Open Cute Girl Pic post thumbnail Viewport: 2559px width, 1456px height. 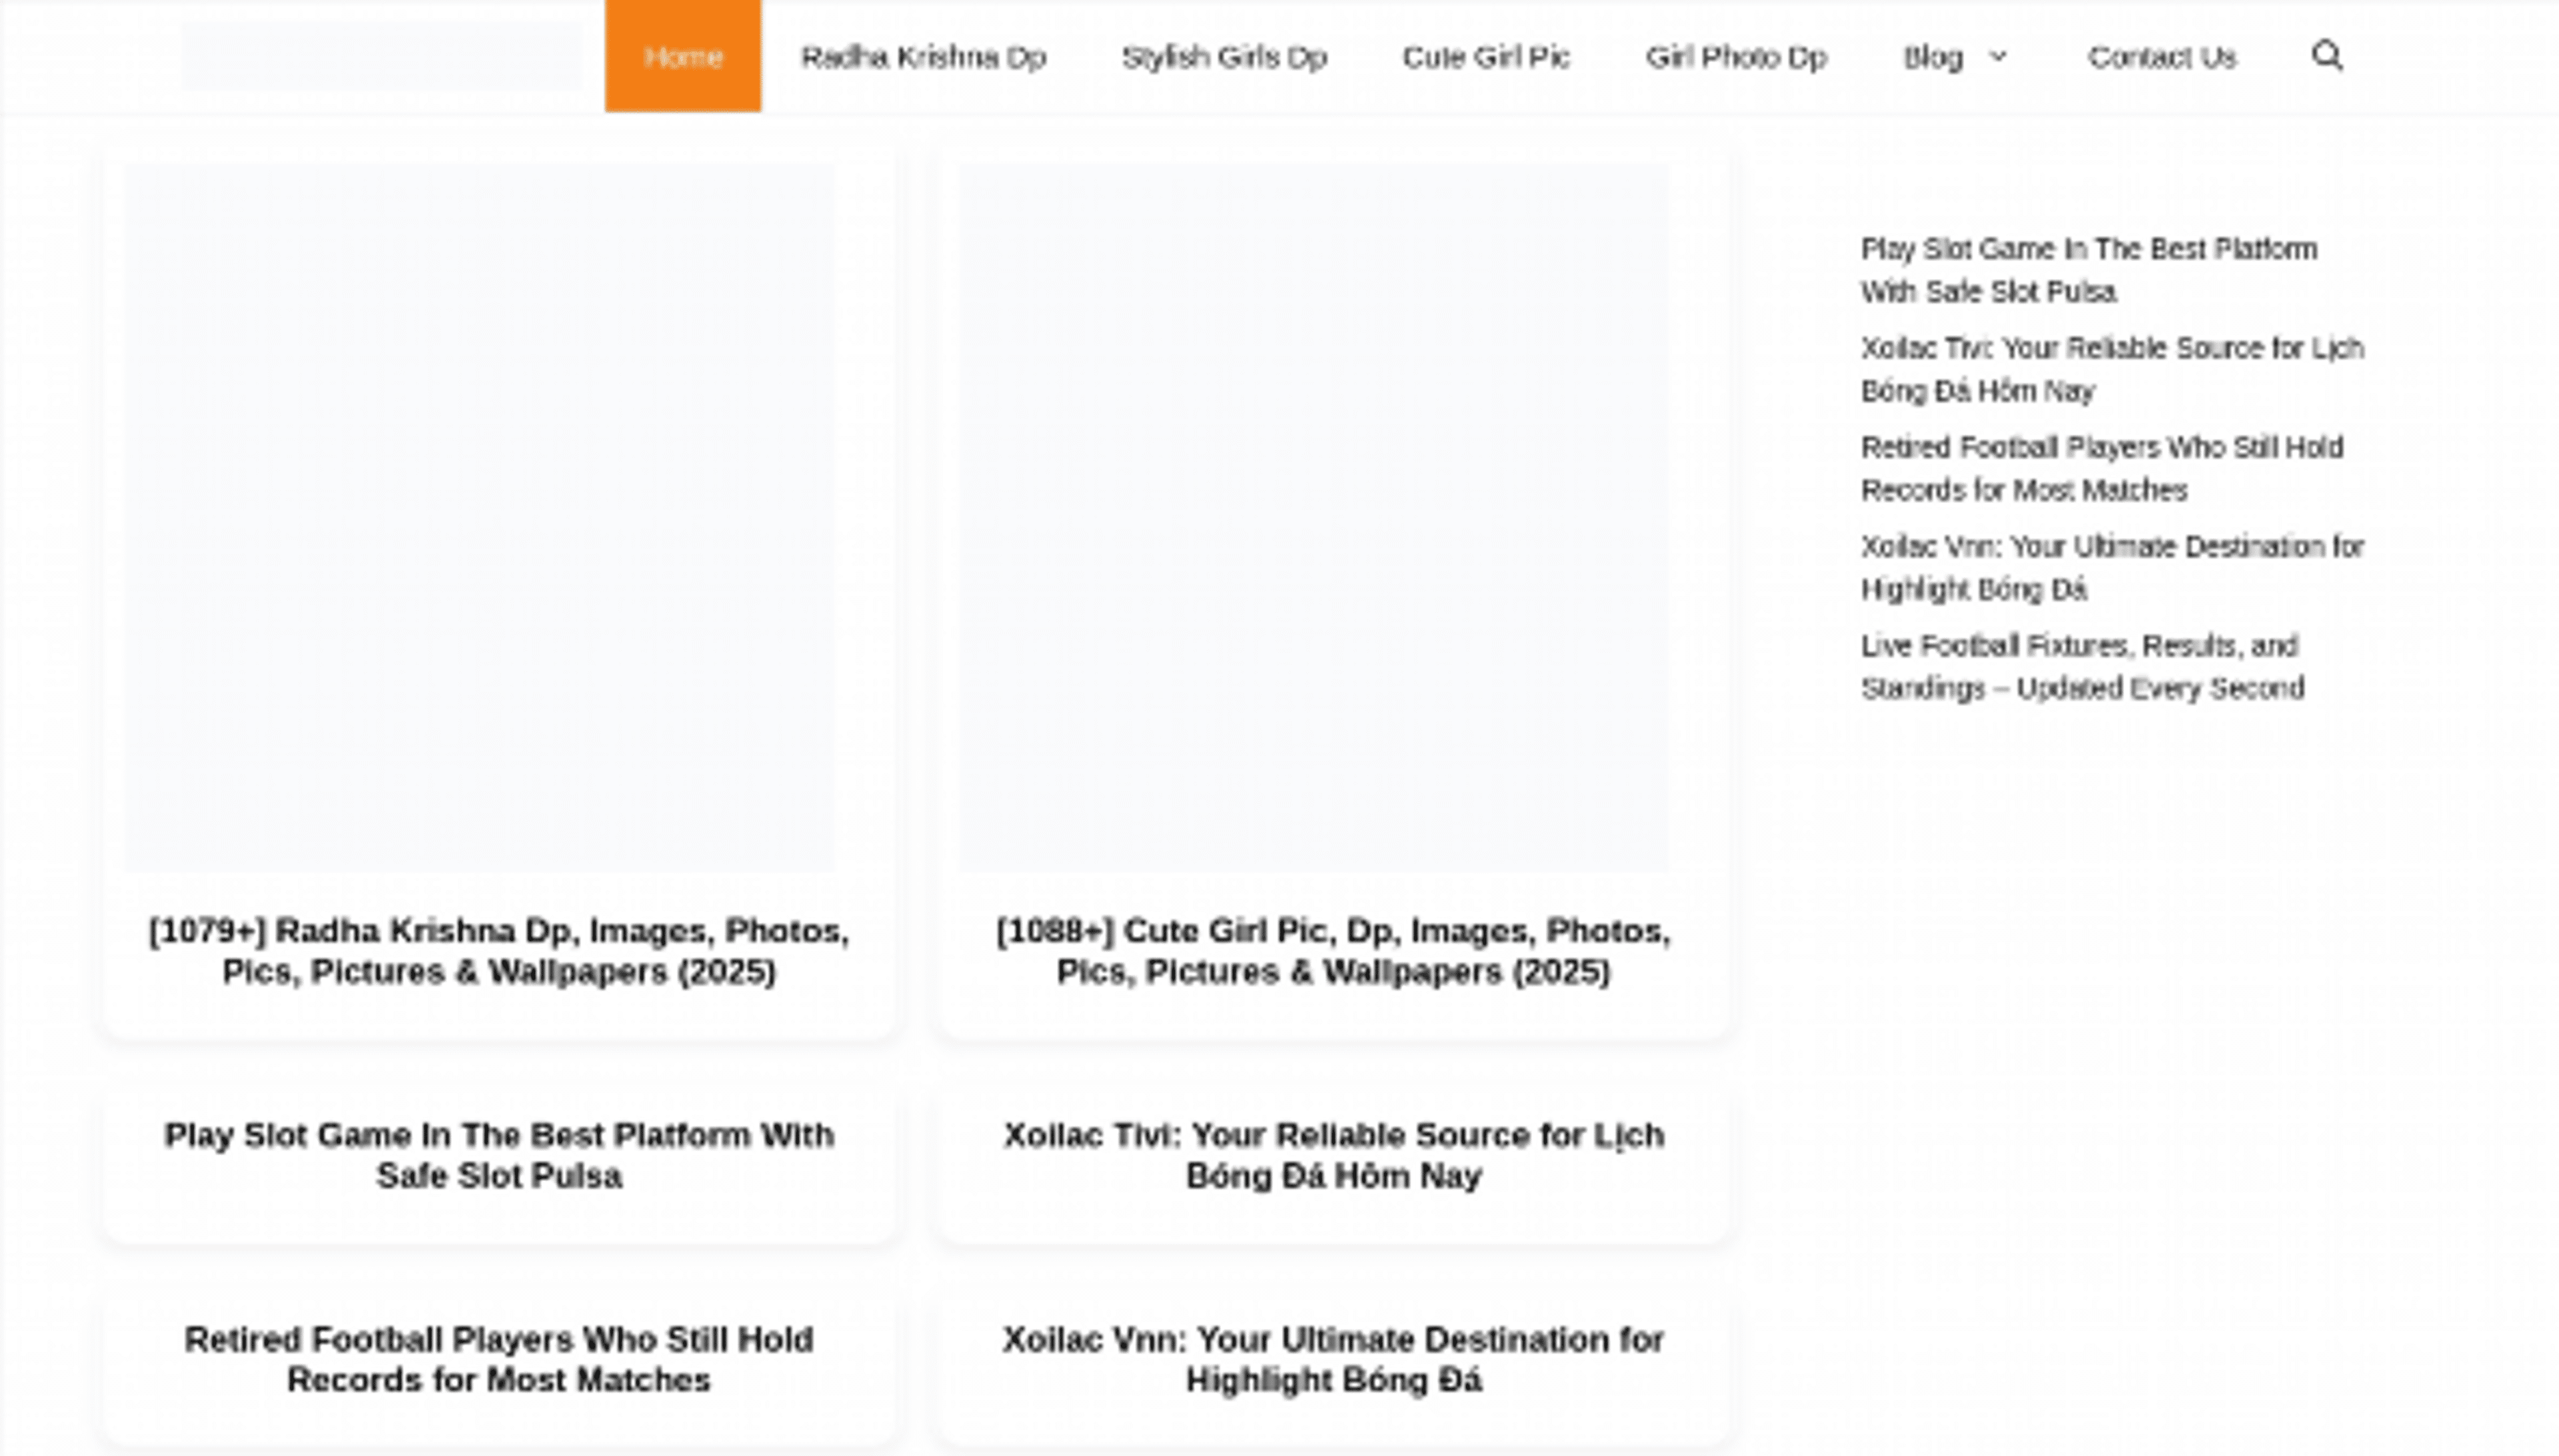(x=1313, y=518)
